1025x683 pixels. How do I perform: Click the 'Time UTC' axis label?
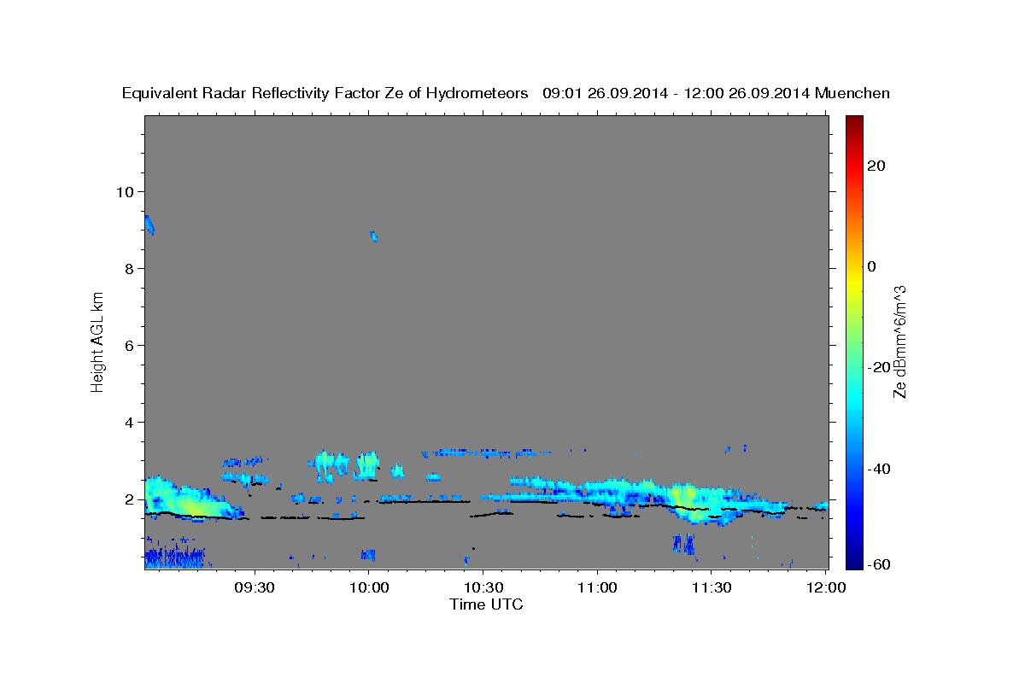point(486,604)
